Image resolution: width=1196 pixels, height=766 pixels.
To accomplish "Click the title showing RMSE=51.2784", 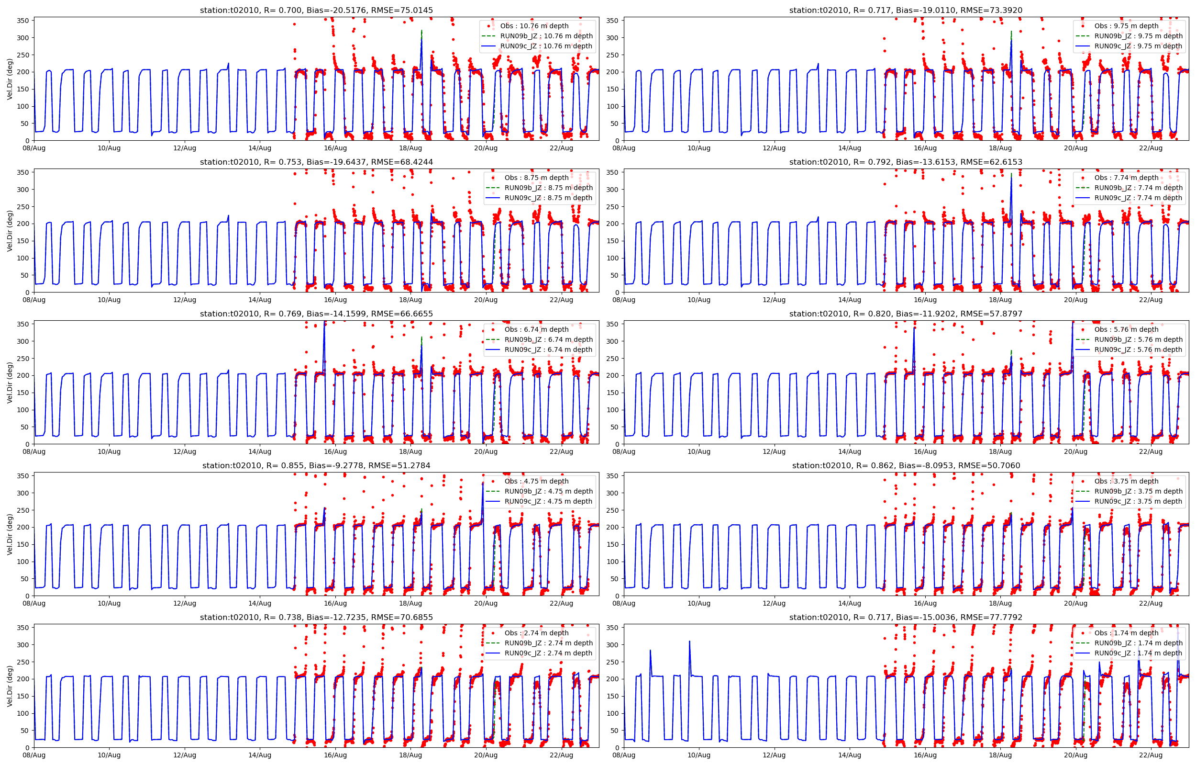I will click(x=316, y=465).
